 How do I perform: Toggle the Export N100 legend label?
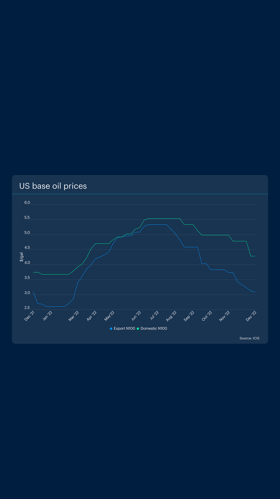pos(124,329)
